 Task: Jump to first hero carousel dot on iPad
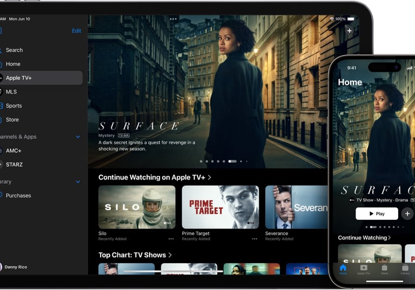pos(201,161)
